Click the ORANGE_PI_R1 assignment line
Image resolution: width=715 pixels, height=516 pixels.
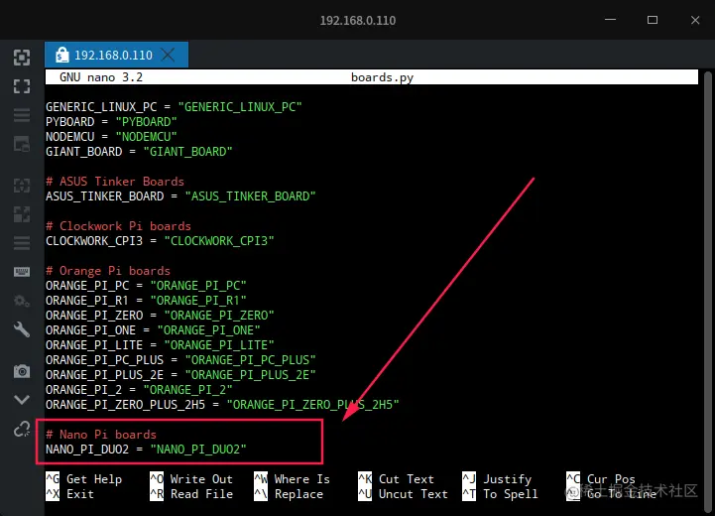[x=146, y=301]
